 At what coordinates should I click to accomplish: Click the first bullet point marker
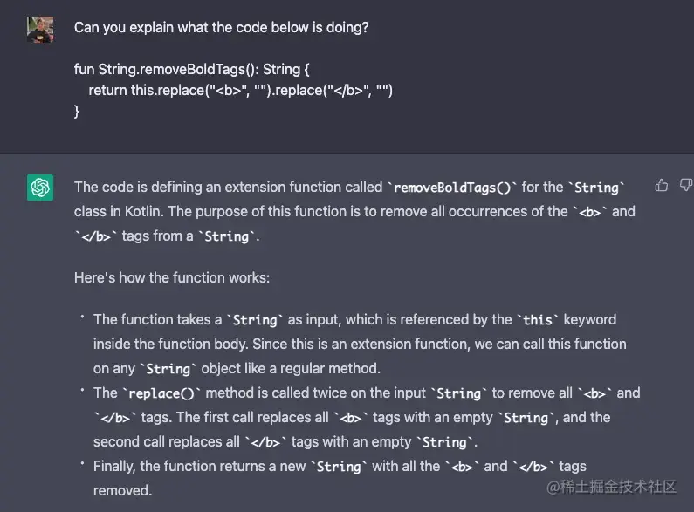pyautogui.click(x=82, y=316)
